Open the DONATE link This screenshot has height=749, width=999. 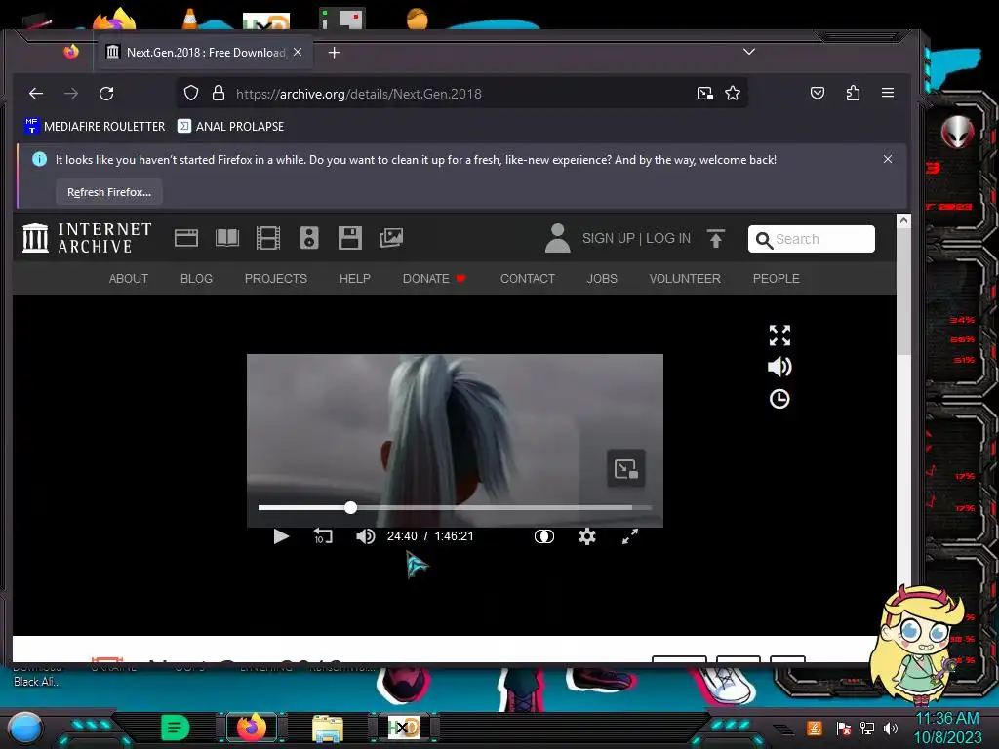tap(434, 278)
